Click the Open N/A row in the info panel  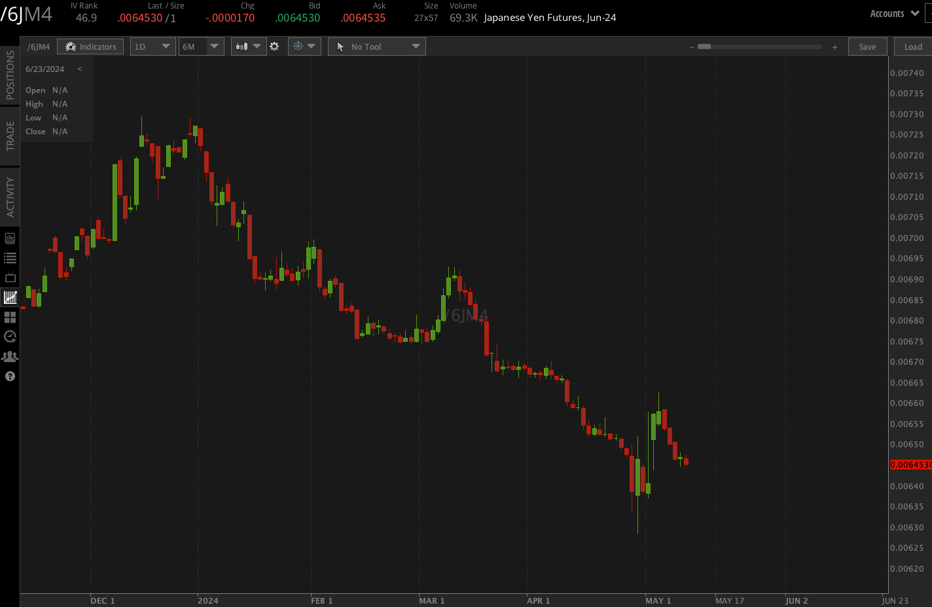point(46,90)
